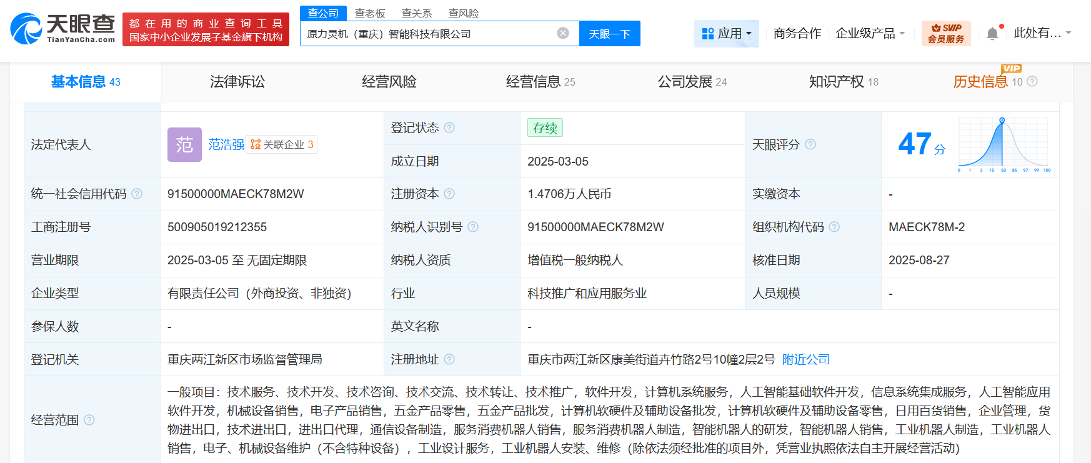This screenshot has width=1091, height=463.
Task: Click the 附近公司 link
Action: coord(806,359)
